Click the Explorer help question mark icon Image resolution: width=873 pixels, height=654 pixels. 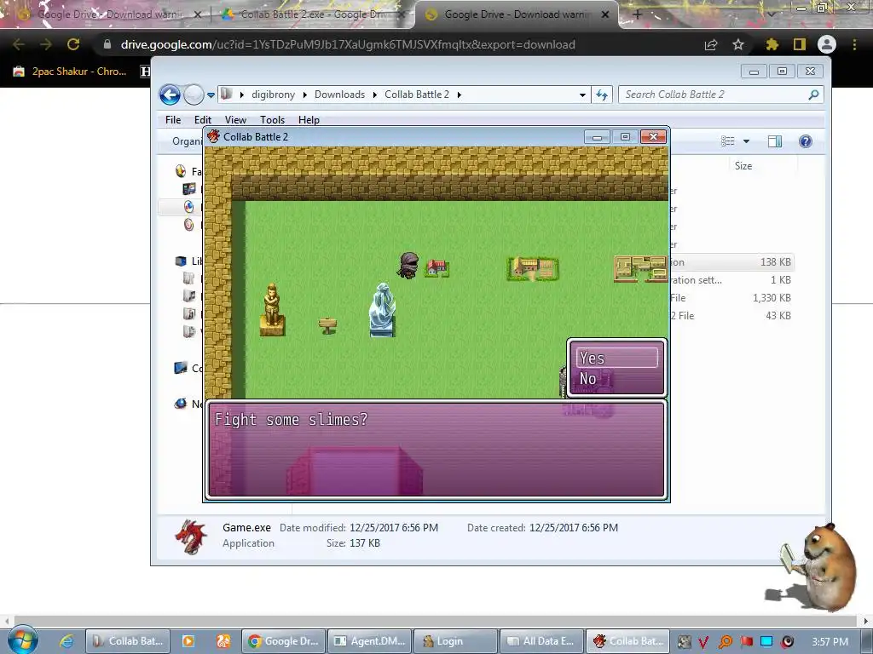point(805,141)
